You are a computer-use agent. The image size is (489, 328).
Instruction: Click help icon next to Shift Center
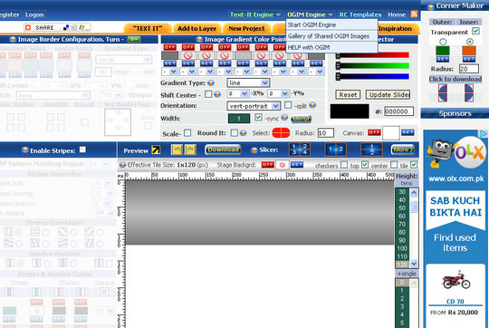pos(217,94)
